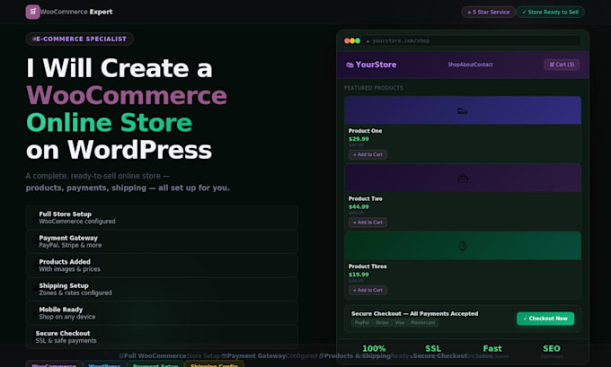The image size is (611, 367).
Task: Click the watch icon on Product Three
Action: tap(463, 246)
